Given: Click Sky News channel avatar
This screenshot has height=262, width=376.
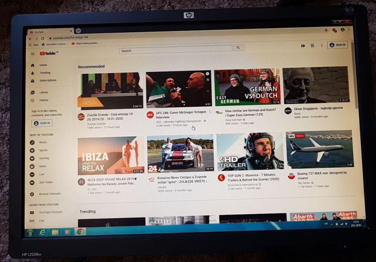Looking at the screenshot, I should pos(291,176).
